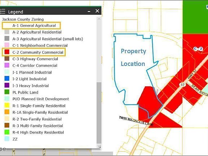
Task: Click the I-2 Light Industrial blue swatch
Action: (7, 79)
